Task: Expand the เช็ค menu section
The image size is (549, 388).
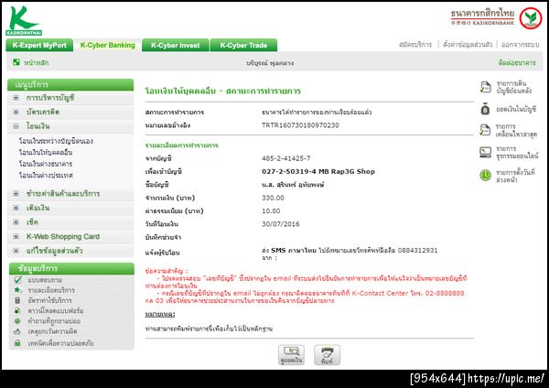Action: (16, 222)
